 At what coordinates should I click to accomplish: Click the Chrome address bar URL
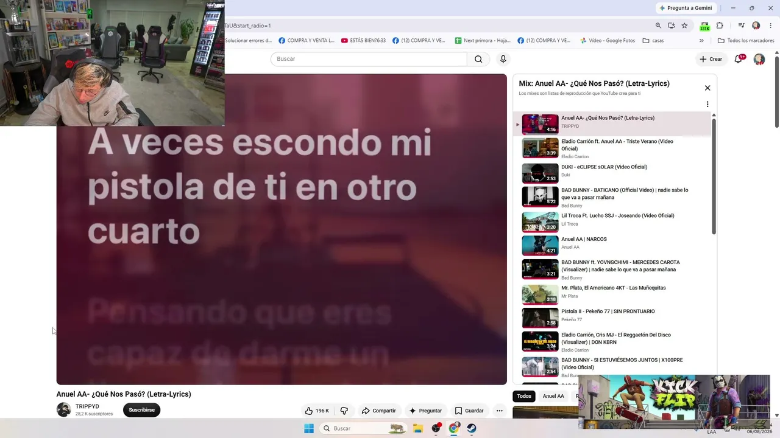[x=248, y=26]
